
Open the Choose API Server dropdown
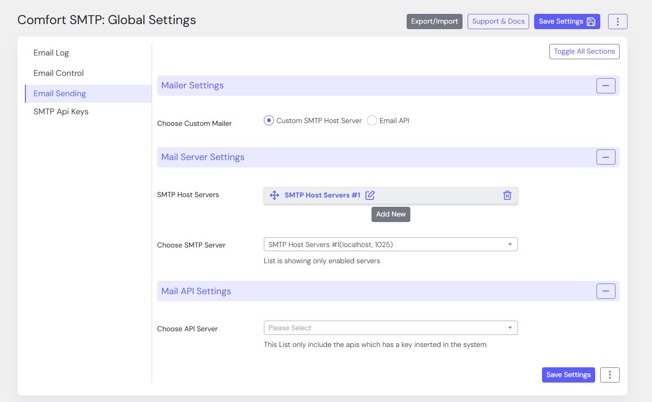click(x=390, y=328)
